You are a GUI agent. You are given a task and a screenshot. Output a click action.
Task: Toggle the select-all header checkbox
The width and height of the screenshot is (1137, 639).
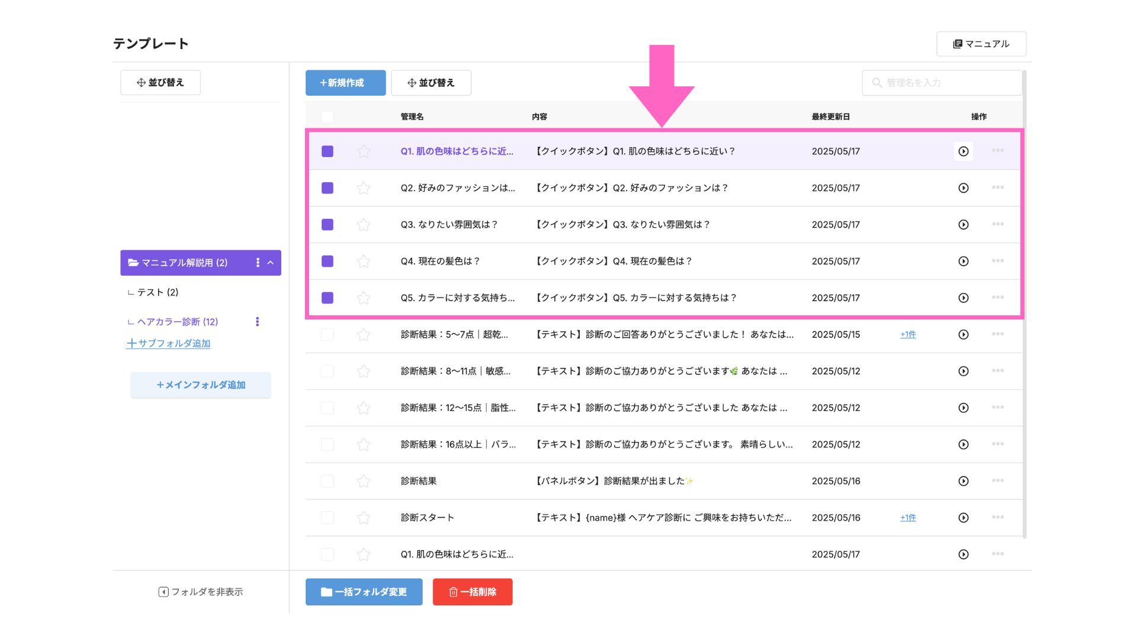point(327,117)
